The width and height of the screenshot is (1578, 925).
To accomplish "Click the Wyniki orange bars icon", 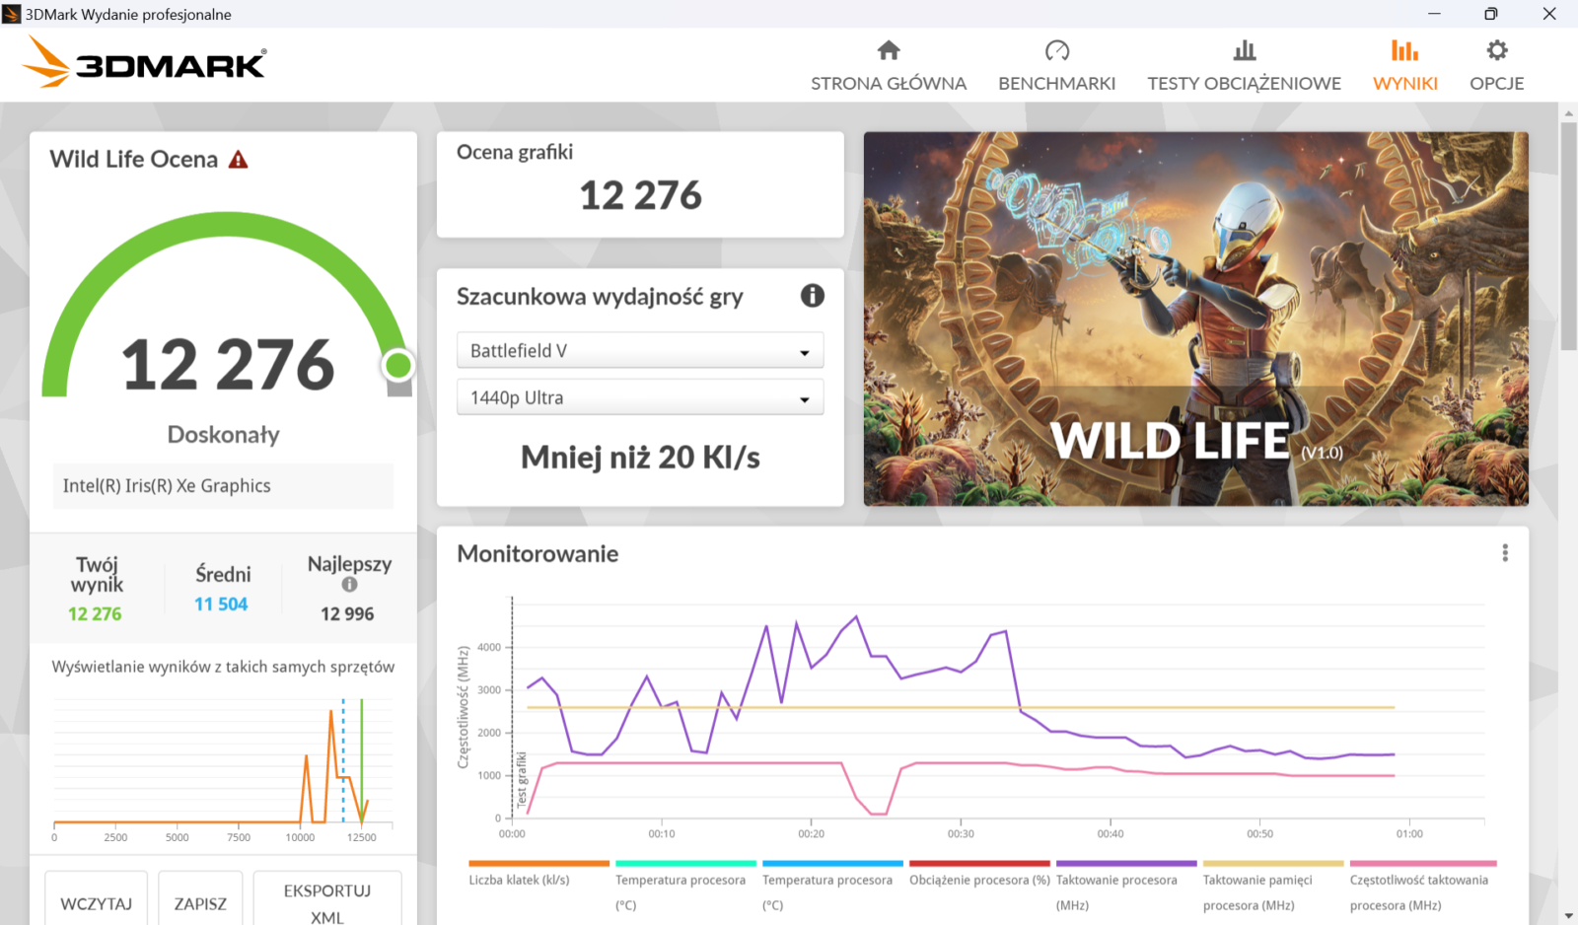I will [x=1404, y=50].
